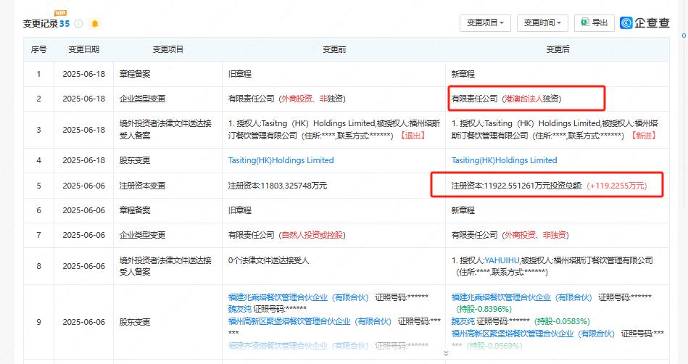Viewport: 688px width, 364px height.
Task: Click the 企查查 logo
Action: click(645, 22)
